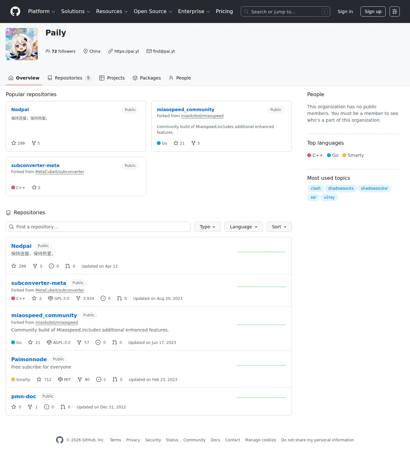Click the fork icon on Nodpai popular card

coord(34,143)
